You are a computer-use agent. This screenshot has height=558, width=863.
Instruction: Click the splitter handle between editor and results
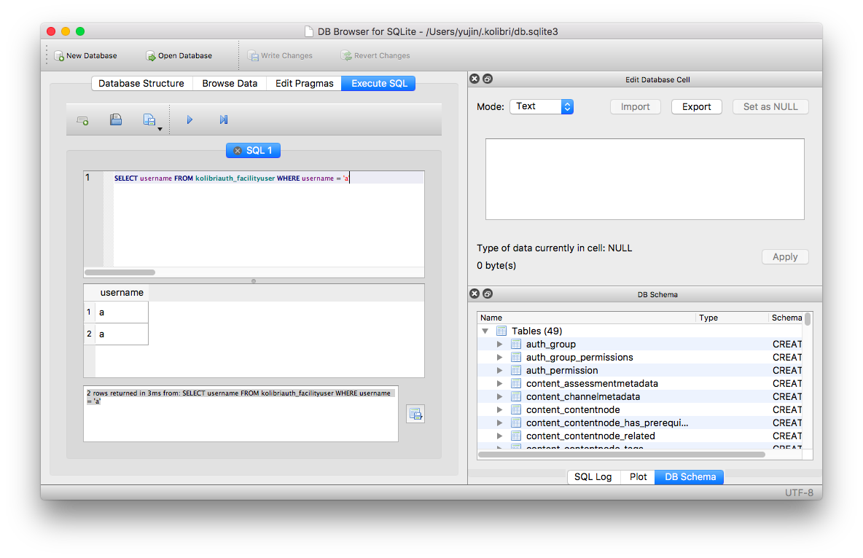pyautogui.click(x=254, y=281)
